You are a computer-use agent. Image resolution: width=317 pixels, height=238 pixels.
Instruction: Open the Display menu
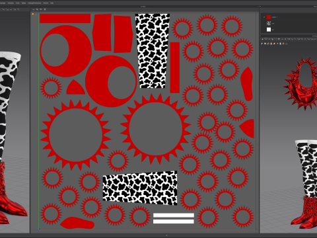[x=24, y=3]
